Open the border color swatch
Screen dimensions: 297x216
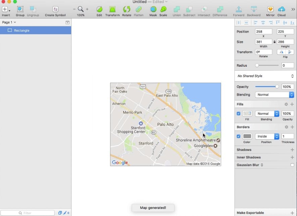(x=247, y=136)
